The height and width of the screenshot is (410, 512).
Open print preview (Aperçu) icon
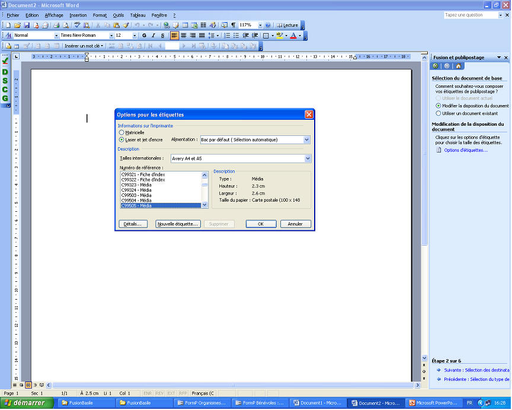click(66, 25)
